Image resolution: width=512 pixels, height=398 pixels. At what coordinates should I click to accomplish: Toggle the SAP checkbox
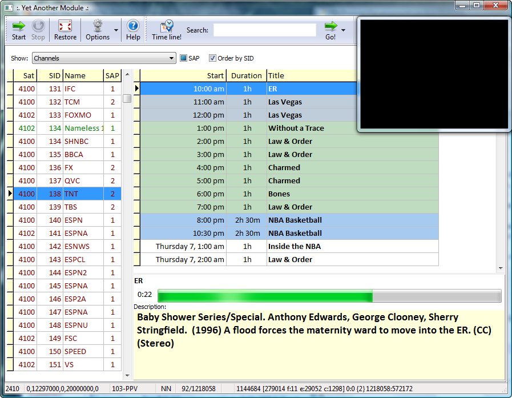pyautogui.click(x=184, y=58)
